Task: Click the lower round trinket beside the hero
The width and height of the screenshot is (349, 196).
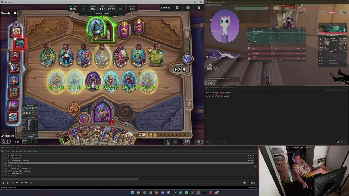Action: [84, 118]
